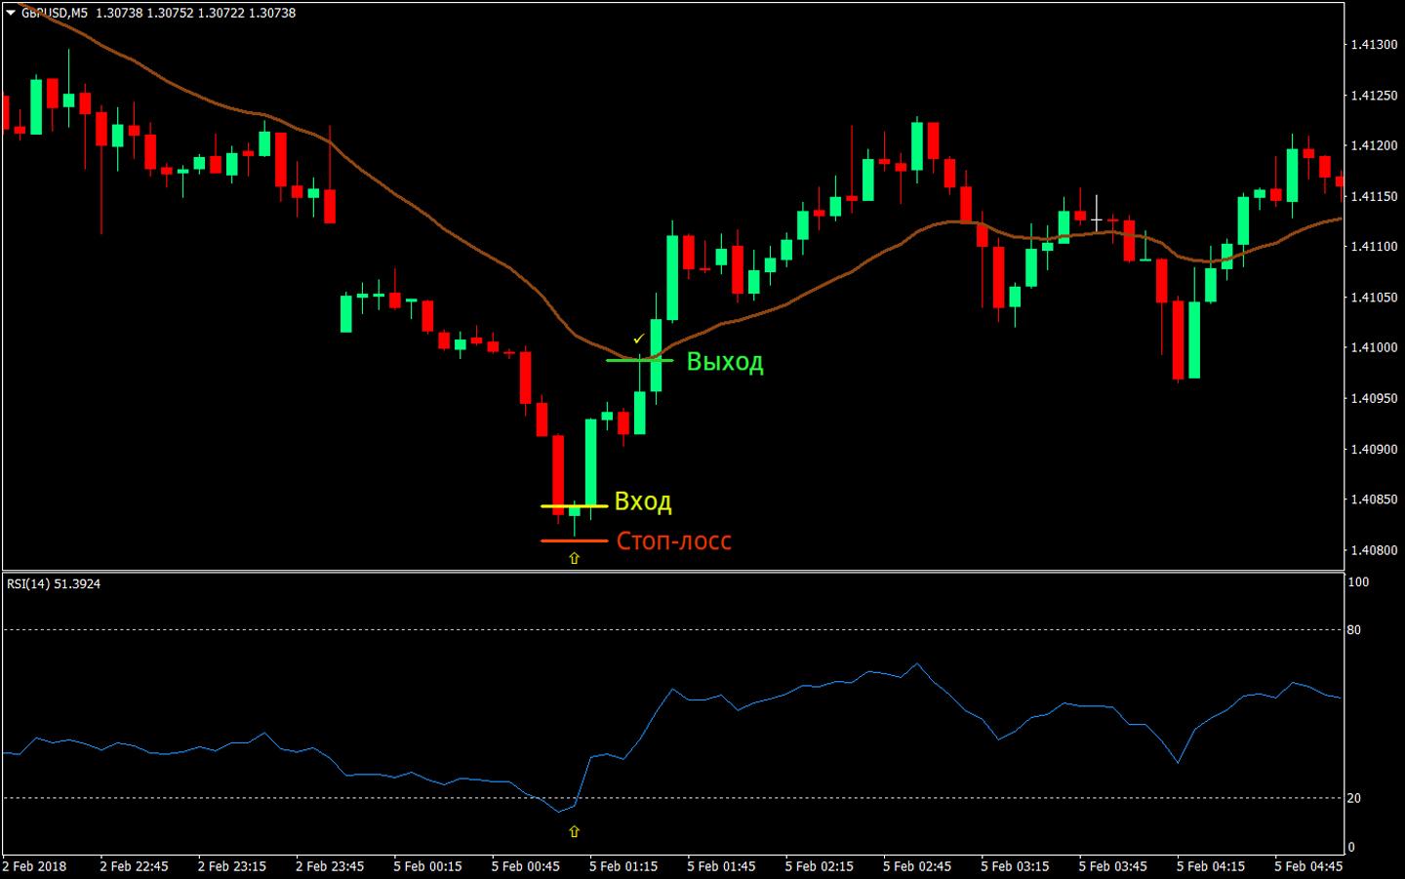
Task: Select the red 'Стоп-лосс' text label
Action: pos(673,540)
